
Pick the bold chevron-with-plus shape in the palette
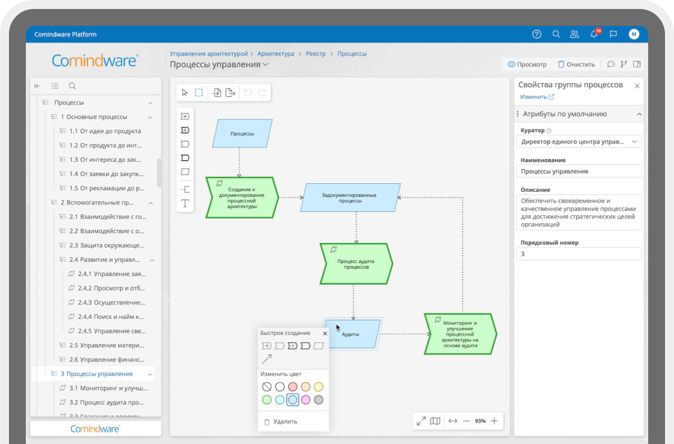point(185,130)
